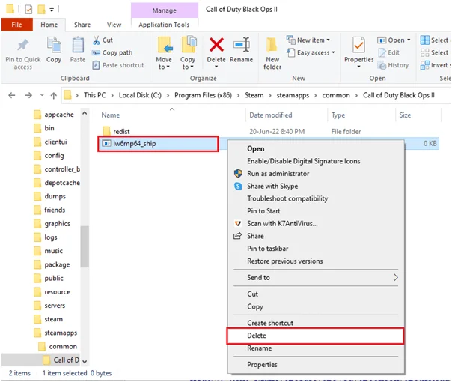452x382 pixels.
Task: Open the depotcache folder in tree
Action: 57,183
